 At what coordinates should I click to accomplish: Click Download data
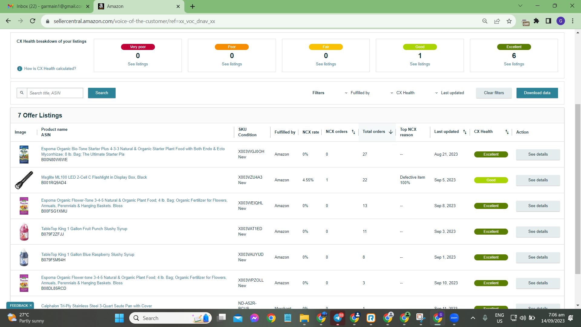pyautogui.click(x=537, y=93)
